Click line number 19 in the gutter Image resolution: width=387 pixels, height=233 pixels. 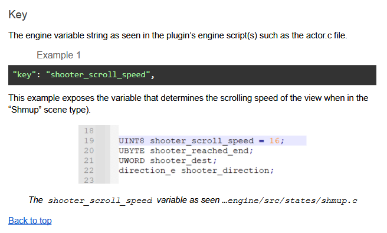[x=89, y=141]
